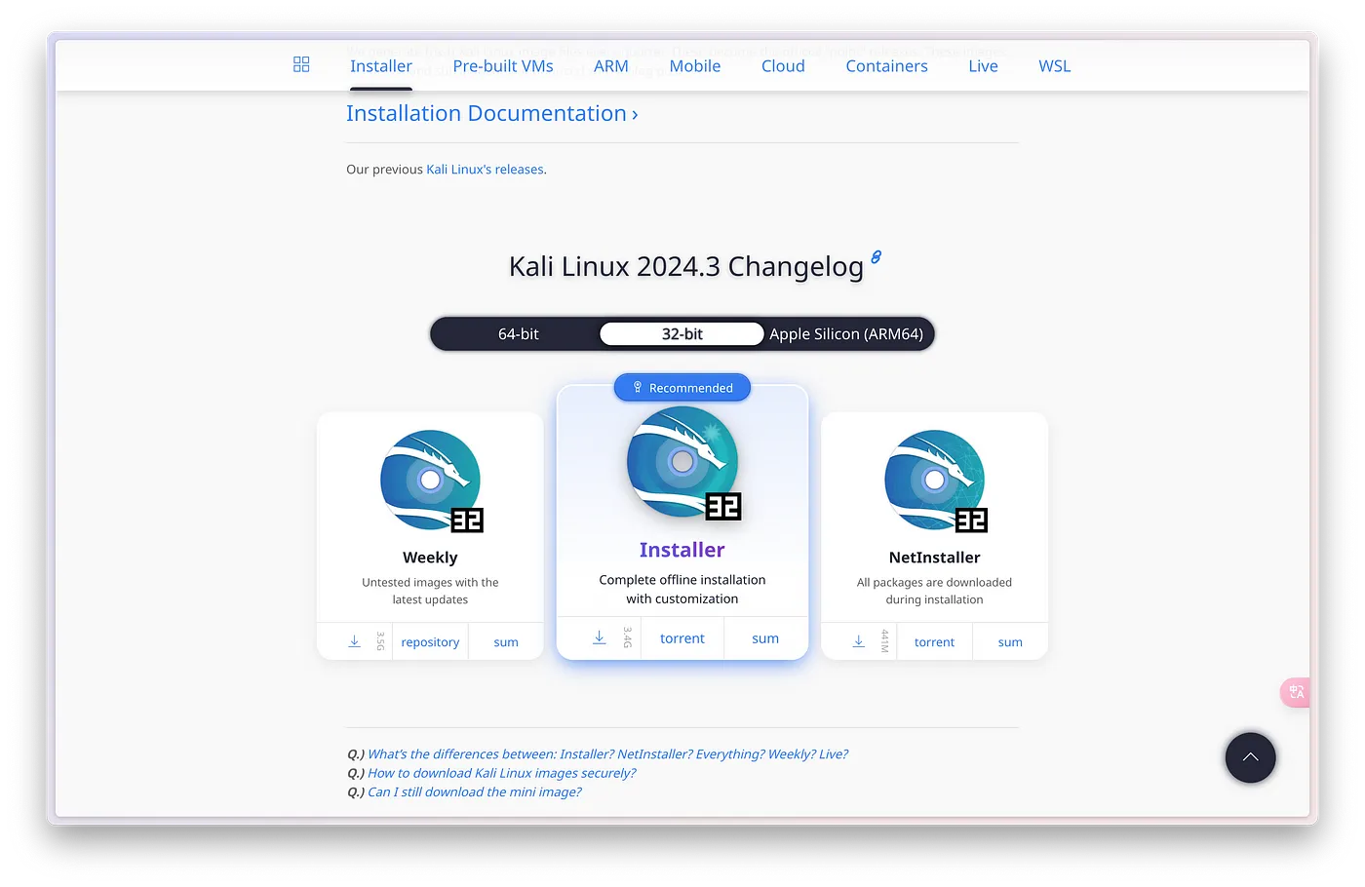Open the Weekly repository link
This screenshot has width=1365, height=887.
[x=430, y=642]
